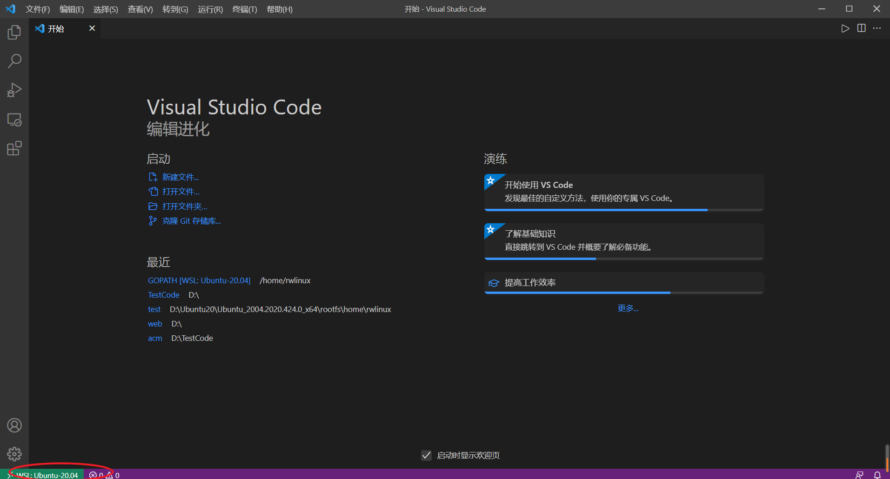This screenshot has width=890, height=479.
Task: Click the /home/rwlinux path text
Action: tap(285, 280)
